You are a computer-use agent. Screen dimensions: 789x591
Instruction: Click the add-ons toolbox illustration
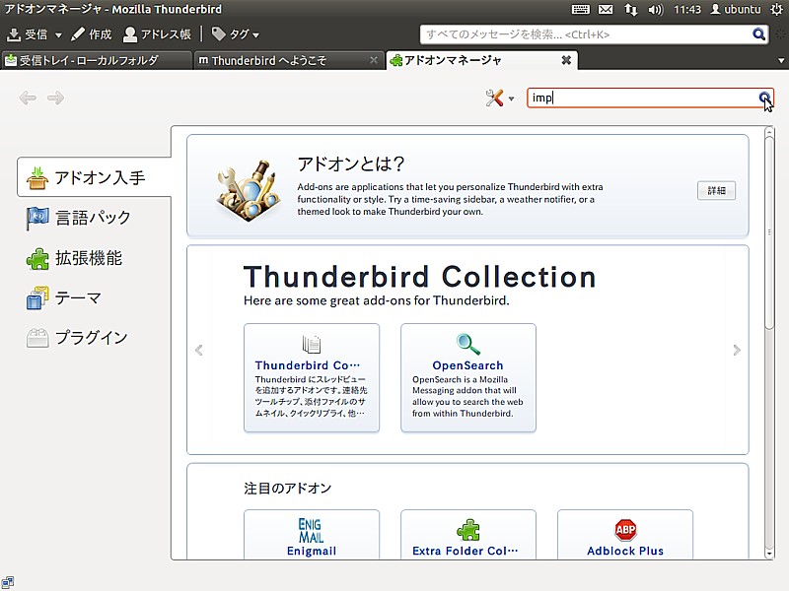249,190
